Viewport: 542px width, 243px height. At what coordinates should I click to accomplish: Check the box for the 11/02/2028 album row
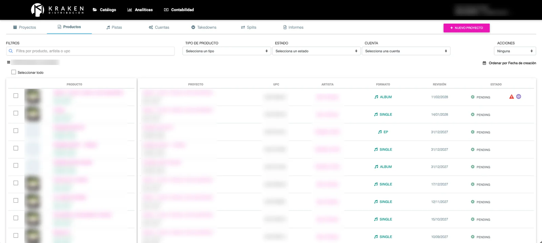click(16, 96)
